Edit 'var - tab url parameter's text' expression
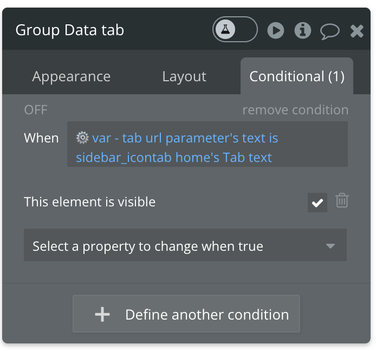Viewport: 376px width, 351px height. (185, 138)
